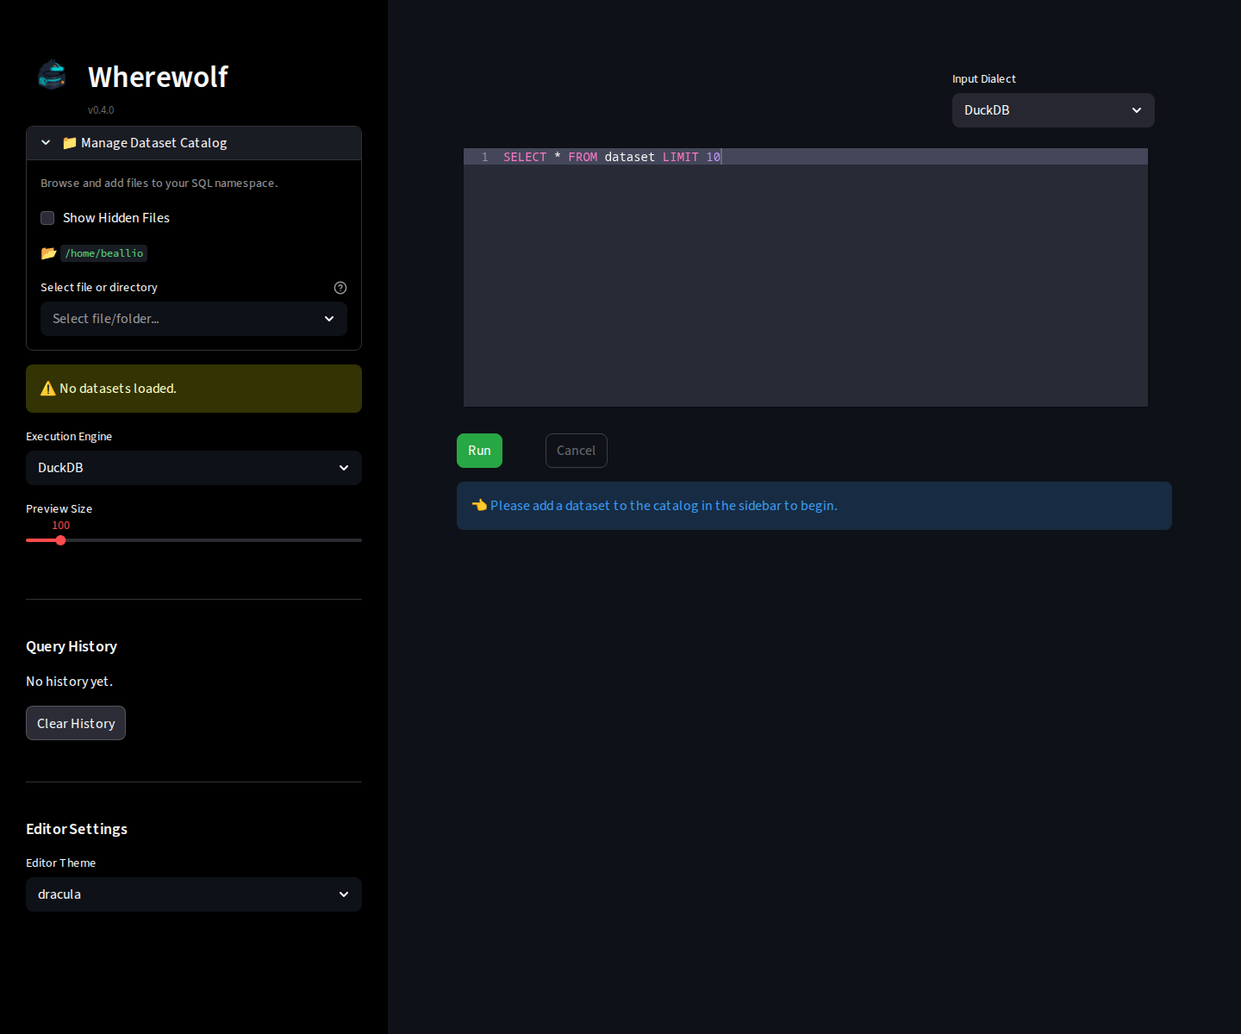Click the Preview Size slider handle
The image size is (1241, 1034).
click(x=60, y=540)
